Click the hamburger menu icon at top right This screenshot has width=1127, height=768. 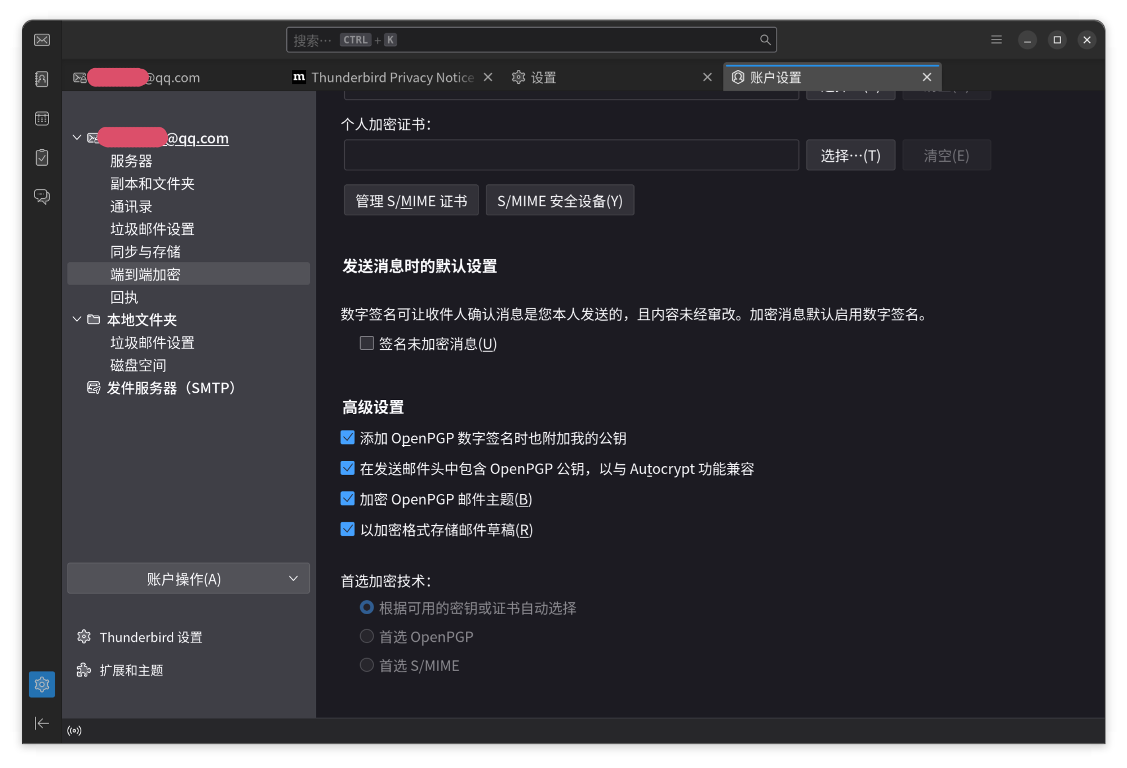996,39
